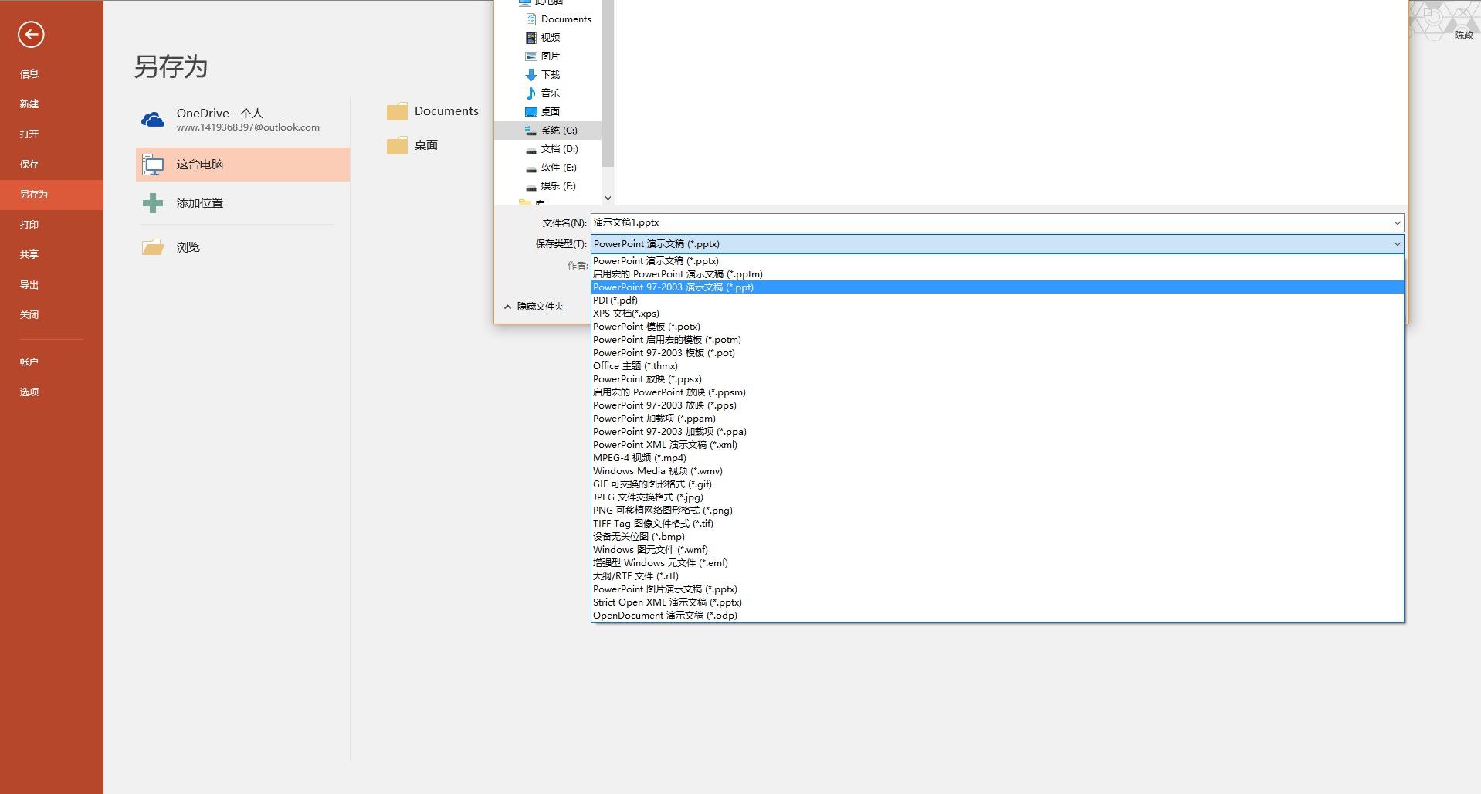1481x794 pixels.
Task: Click the 音乐 music note icon
Action: tap(531, 93)
